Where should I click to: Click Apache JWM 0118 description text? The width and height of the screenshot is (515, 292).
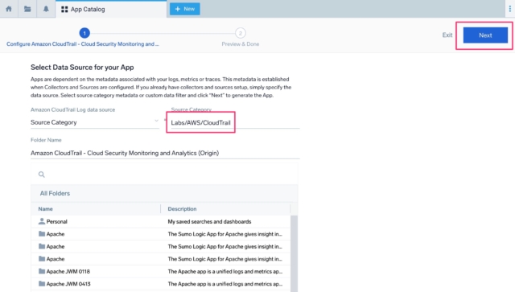tap(225, 271)
